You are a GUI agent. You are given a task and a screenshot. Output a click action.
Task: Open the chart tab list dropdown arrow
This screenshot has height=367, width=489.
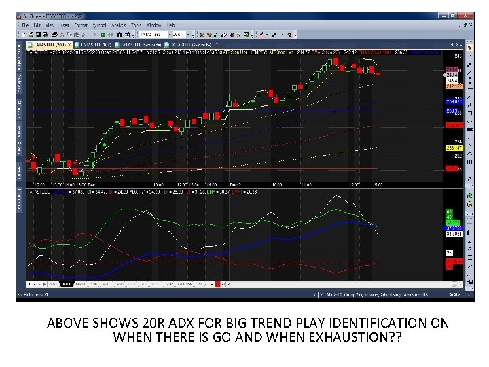click(x=461, y=45)
